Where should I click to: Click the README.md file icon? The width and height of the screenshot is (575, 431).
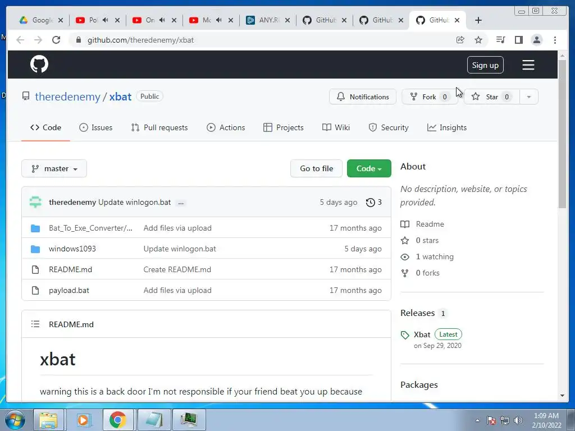[35, 270]
